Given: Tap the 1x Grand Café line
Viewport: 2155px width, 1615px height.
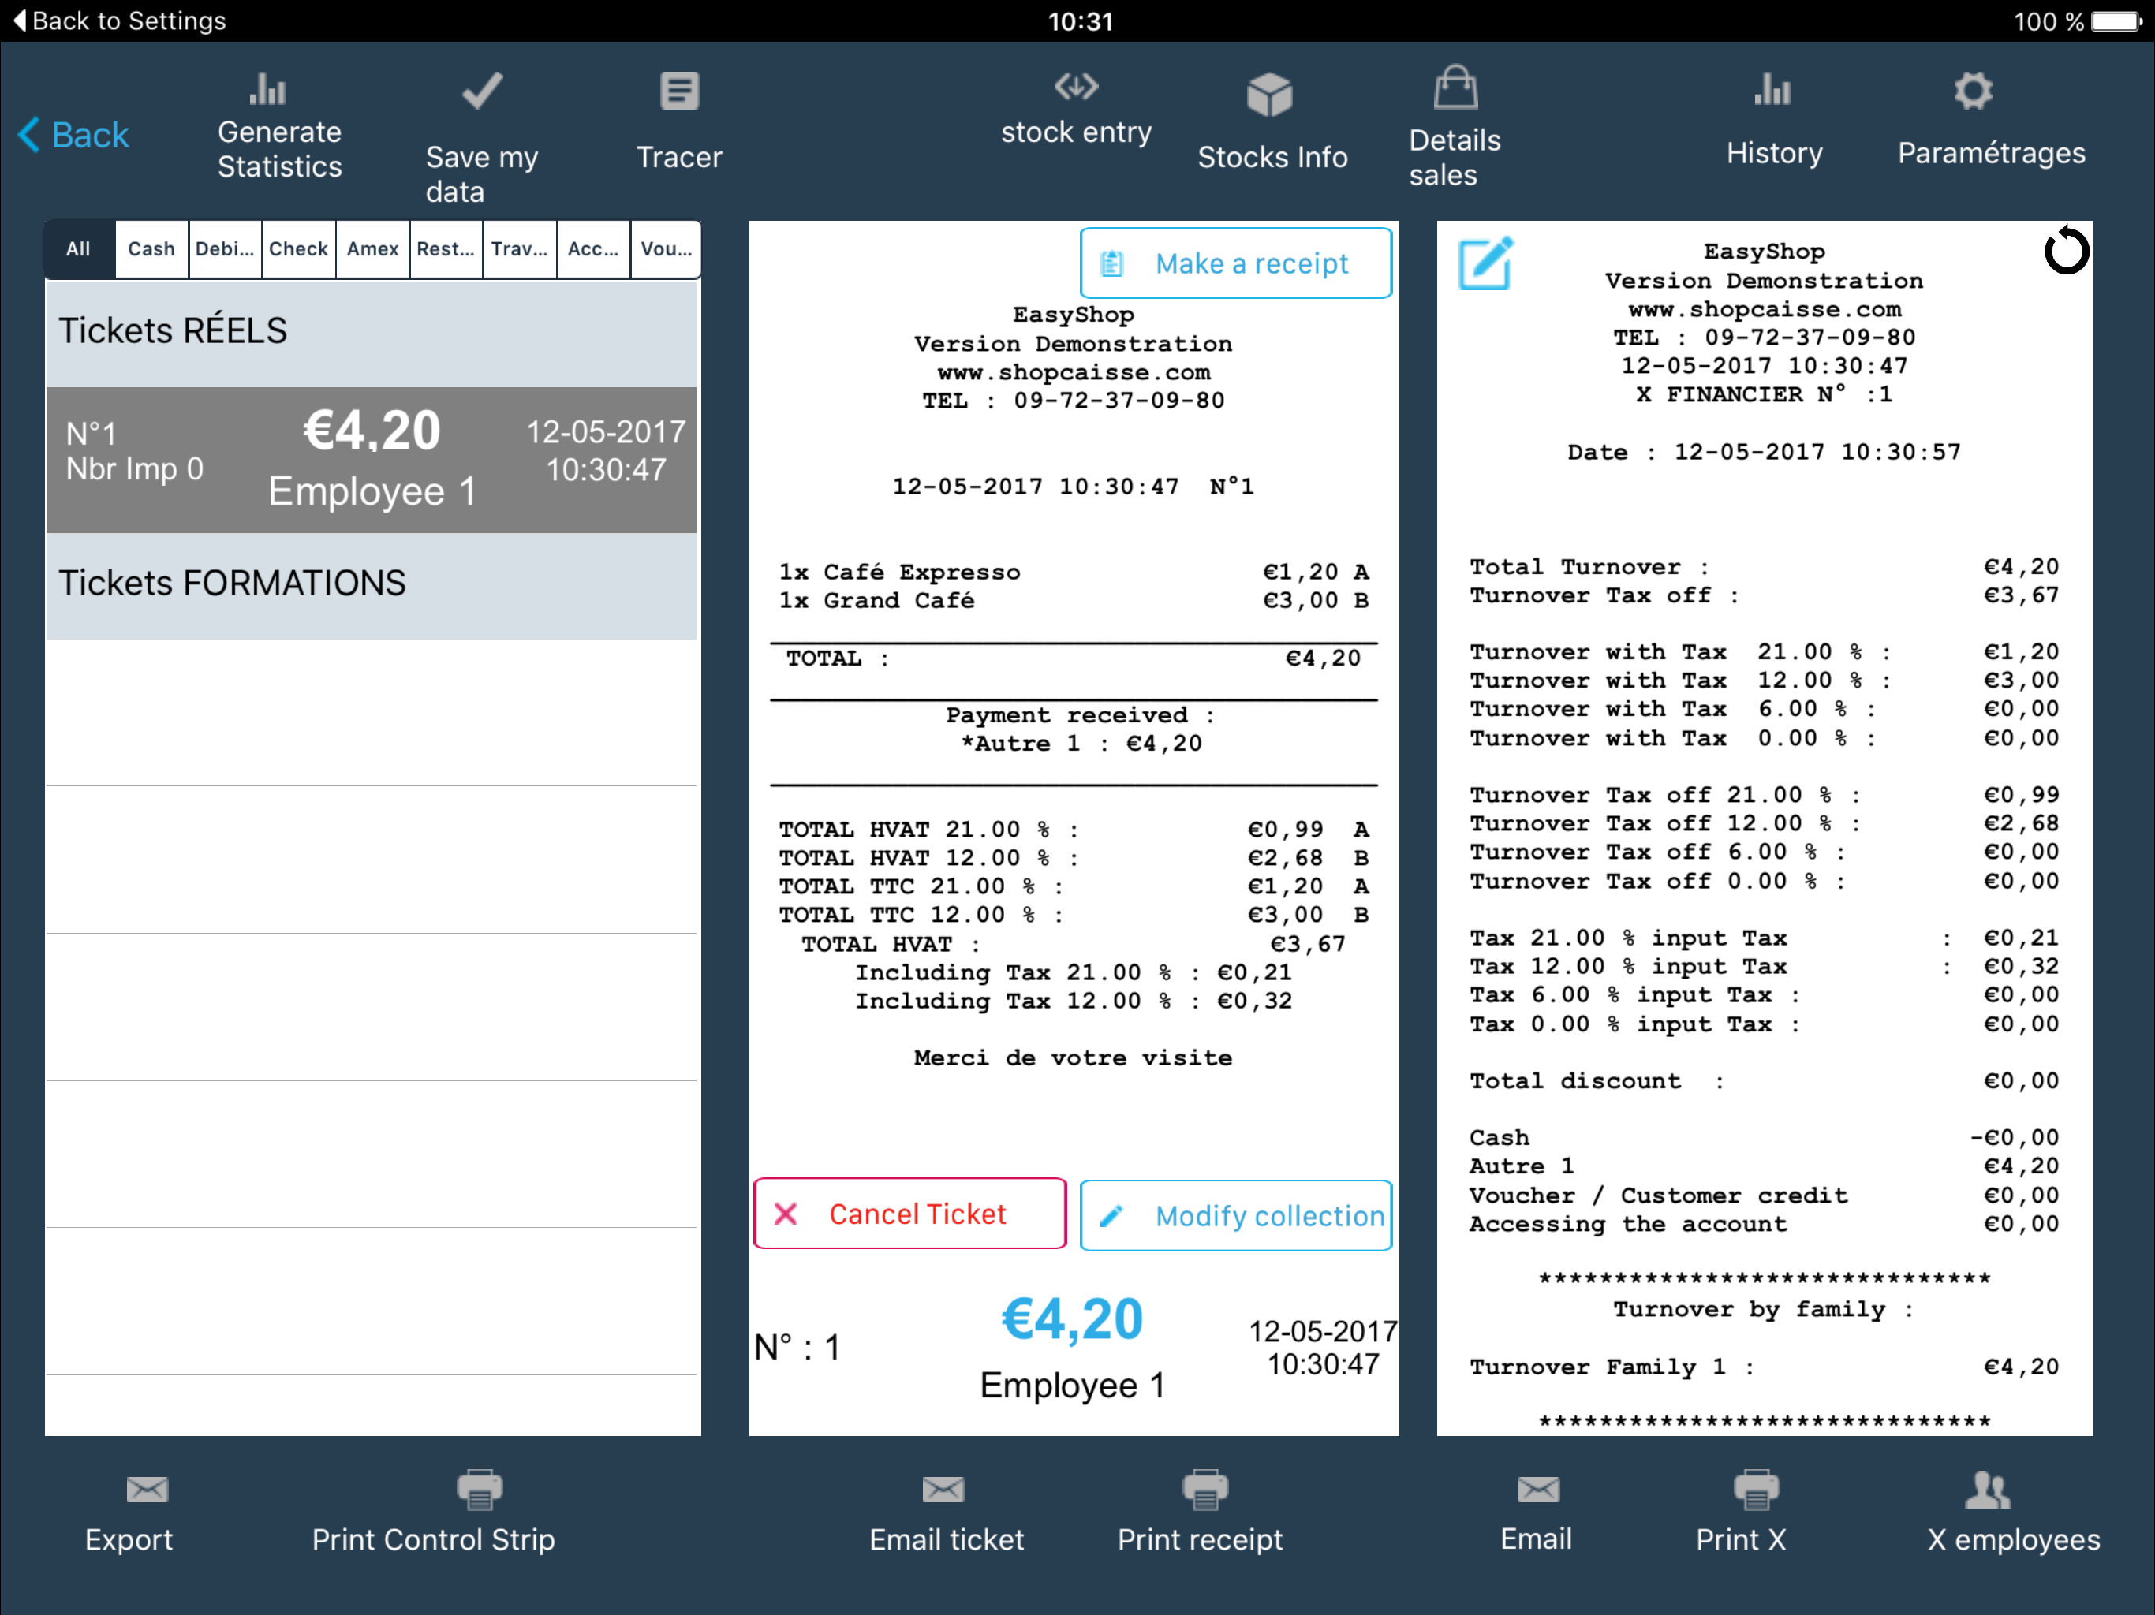Looking at the screenshot, I should pyautogui.click(x=1073, y=600).
